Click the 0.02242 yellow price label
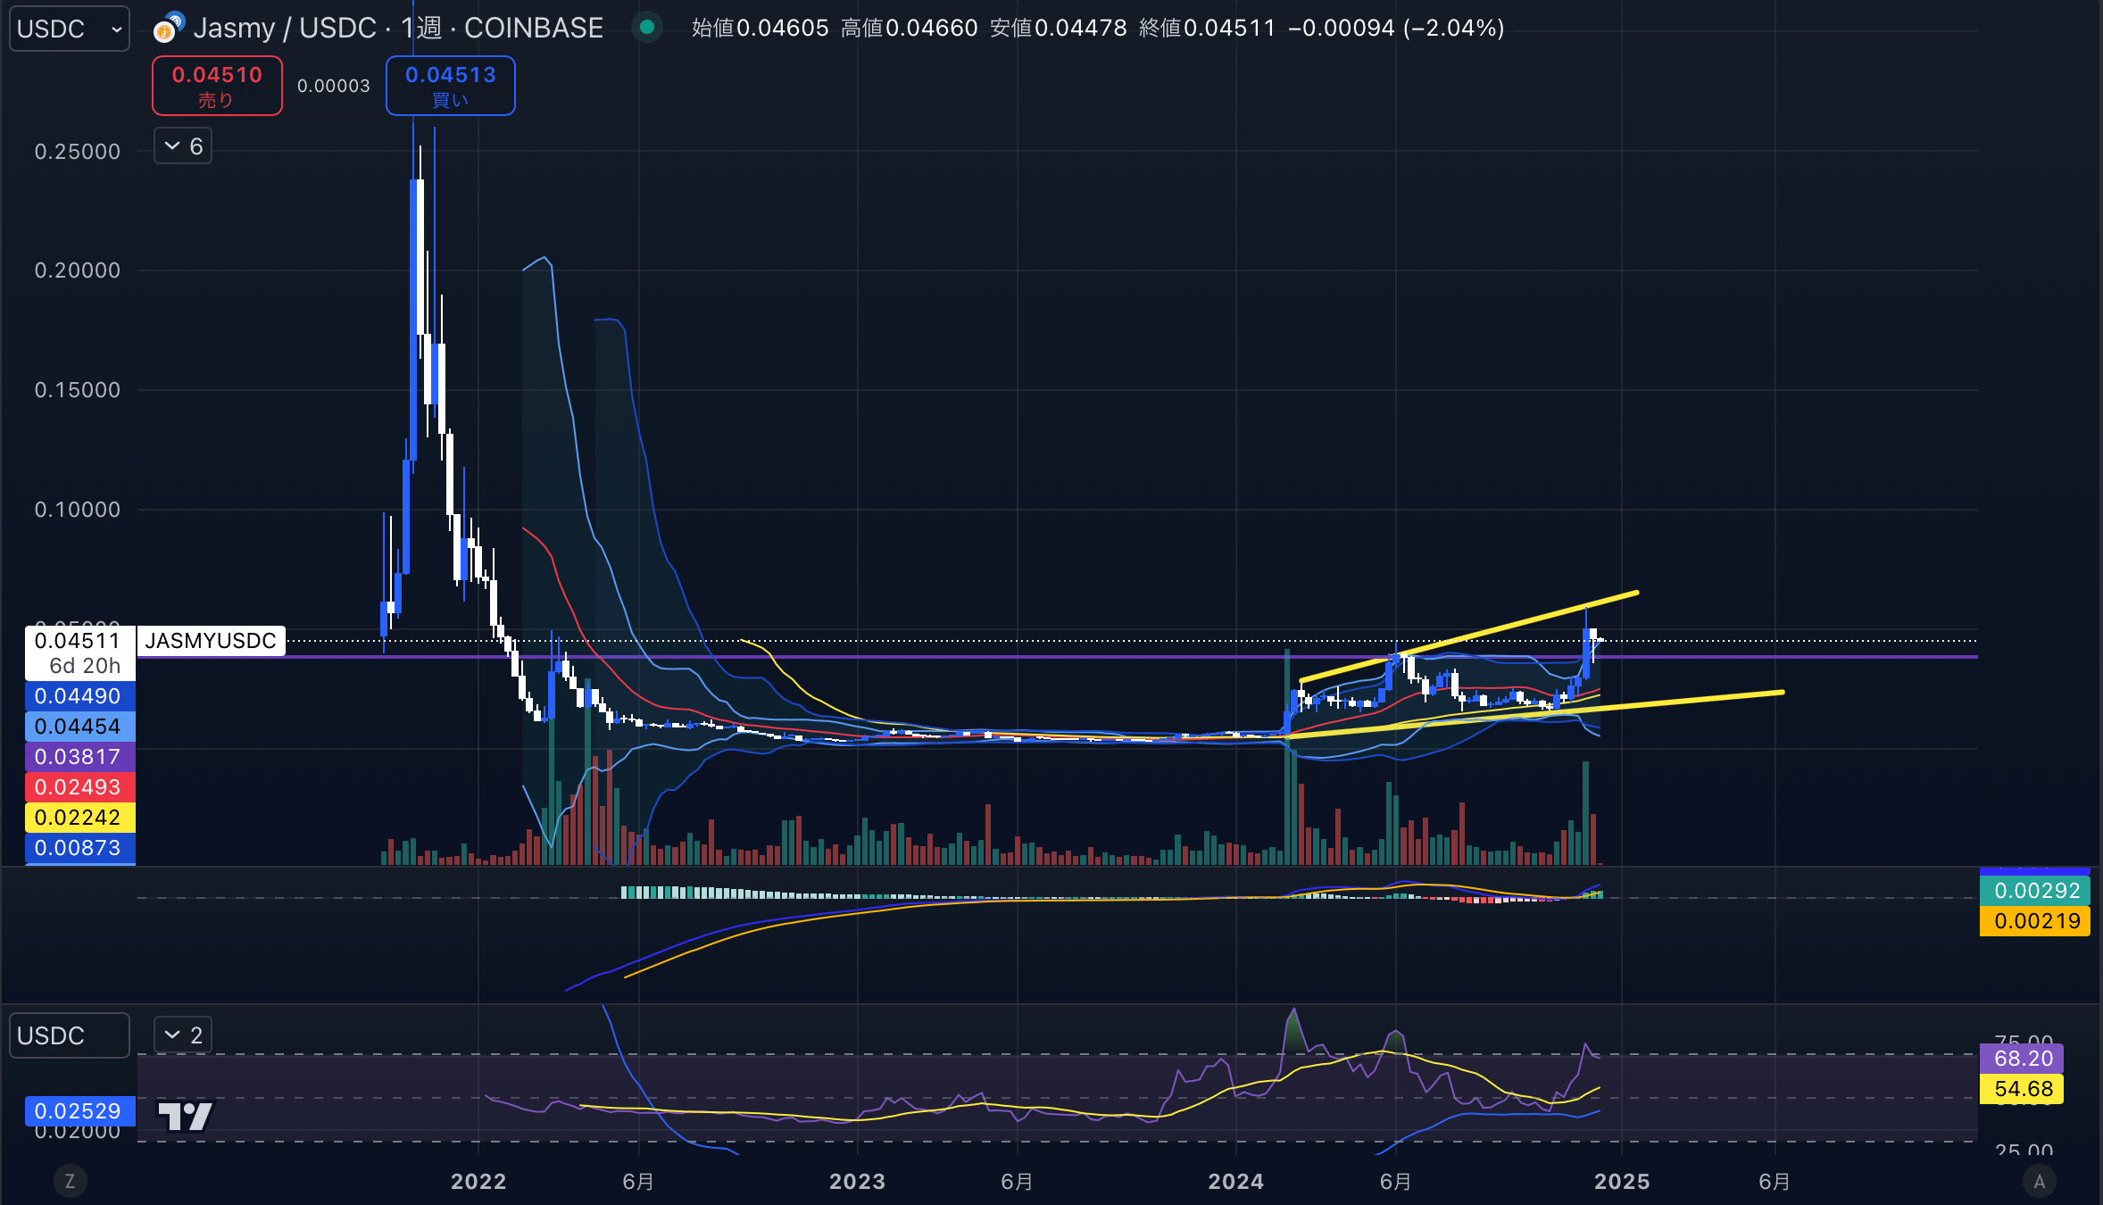Screen dimensions: 2103x1205 click(x=79, y=818)
